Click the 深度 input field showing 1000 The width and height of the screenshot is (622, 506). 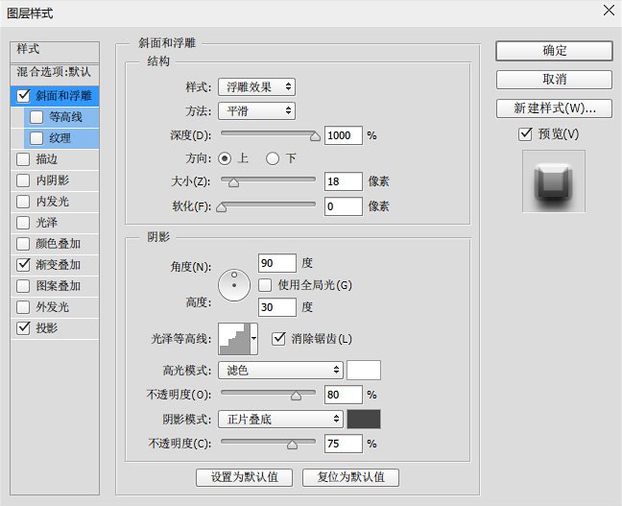(343, 135)
